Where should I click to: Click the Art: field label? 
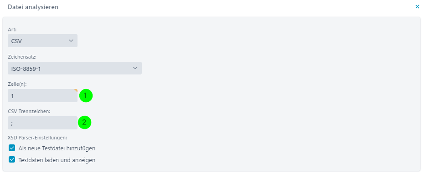tap(12, 30)
